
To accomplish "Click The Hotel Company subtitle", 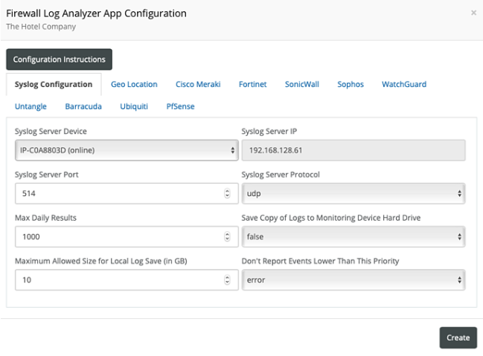I will click(41, 27).
